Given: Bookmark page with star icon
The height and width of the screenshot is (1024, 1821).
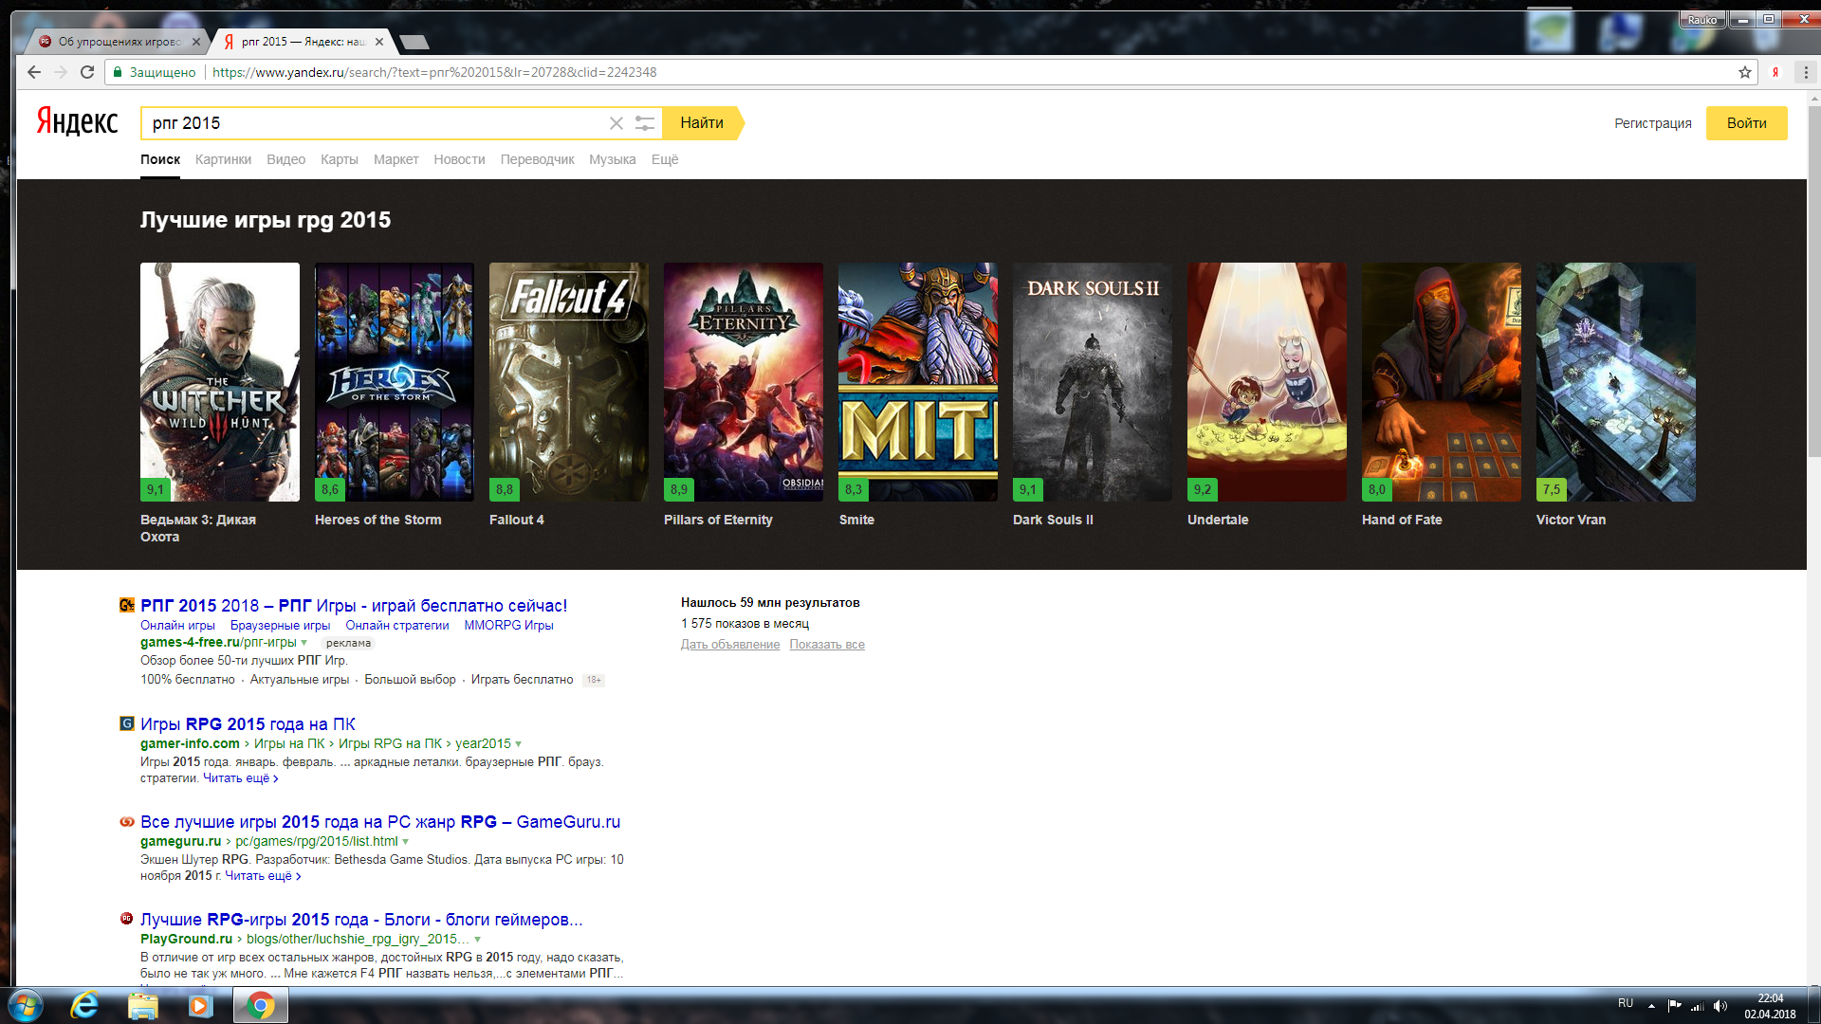Looking at the screenshot, I should [x=1744, y=72].
